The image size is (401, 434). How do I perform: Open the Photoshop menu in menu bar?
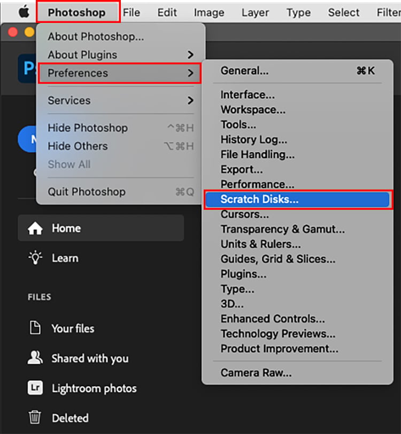(77, 12)
